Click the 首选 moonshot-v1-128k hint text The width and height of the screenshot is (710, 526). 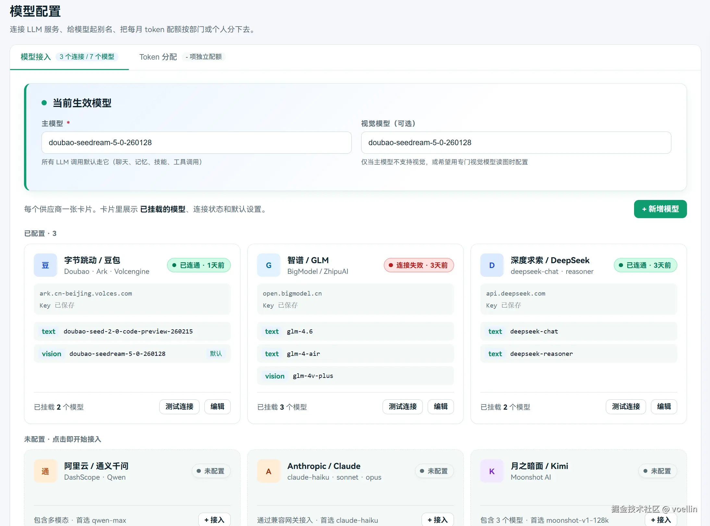click(x=569, y=520)
